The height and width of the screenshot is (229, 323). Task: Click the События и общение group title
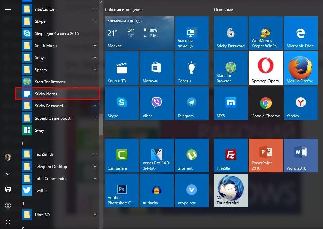[x=123, y=10]
